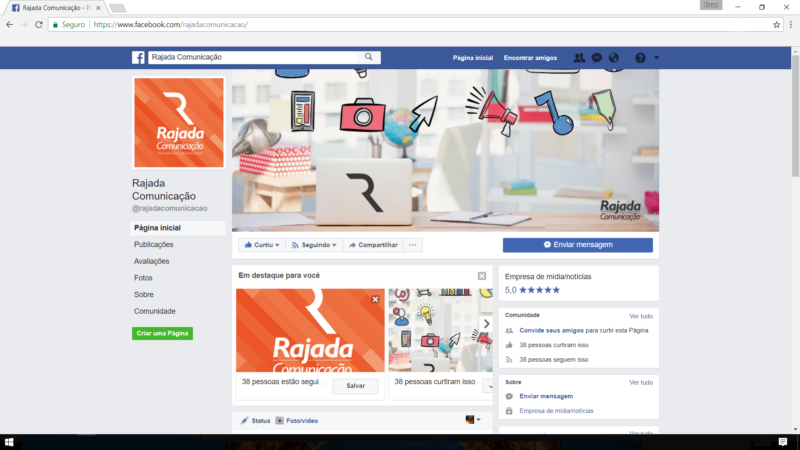The width and height of the screenshot is (800, 450).
Task: Open the three-dots more options menu
Action: click(x=412, y=245)
